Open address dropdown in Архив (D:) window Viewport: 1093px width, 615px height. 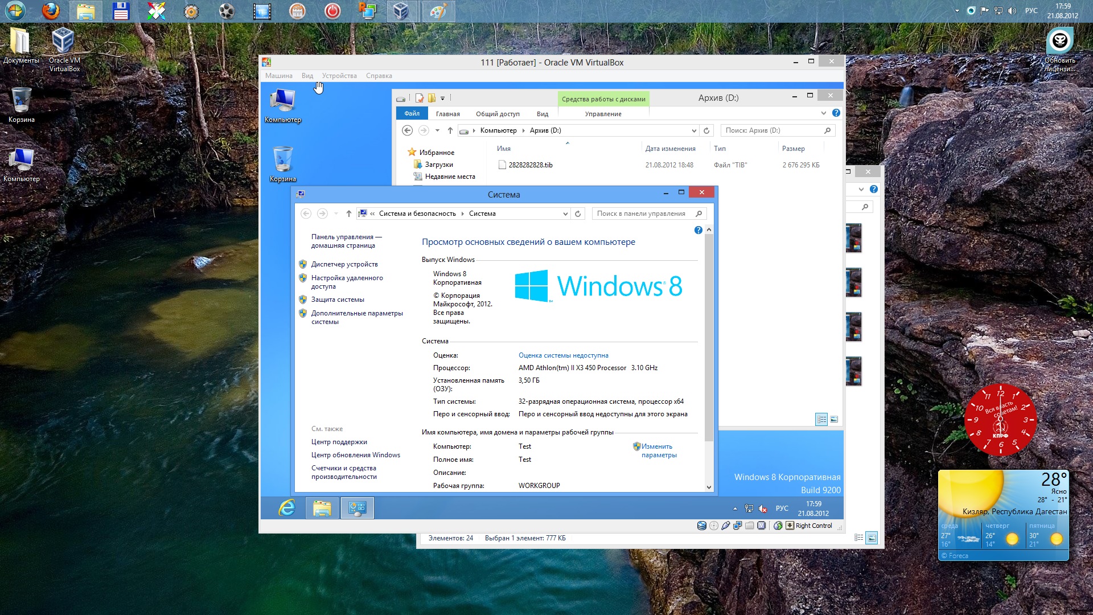(x=694, y=130)
